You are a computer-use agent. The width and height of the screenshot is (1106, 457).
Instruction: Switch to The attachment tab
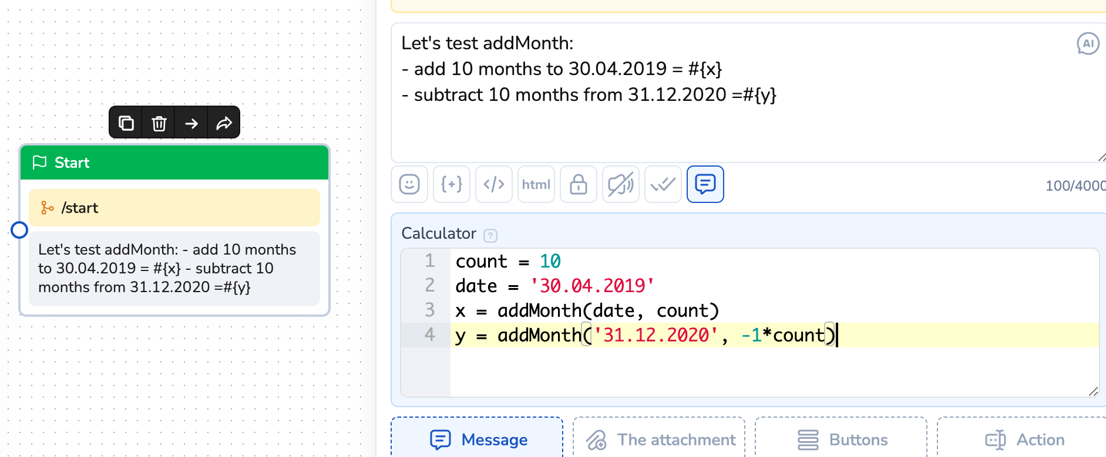[x=660, y=439]
